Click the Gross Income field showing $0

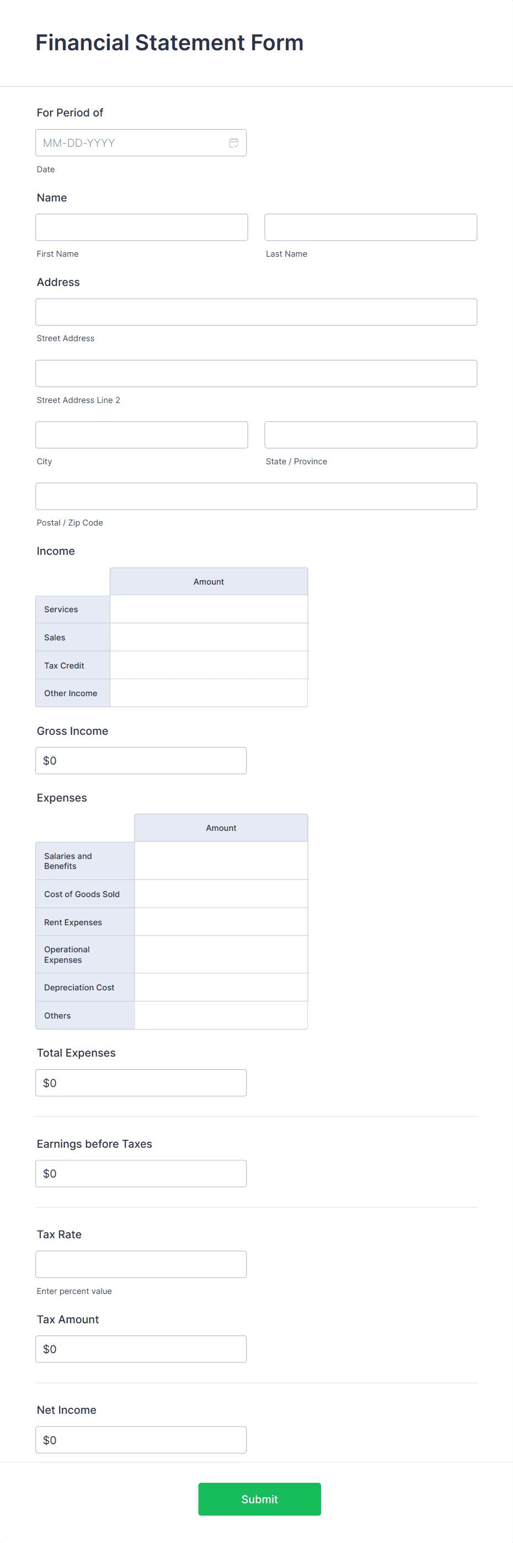(x=141, y=760)
